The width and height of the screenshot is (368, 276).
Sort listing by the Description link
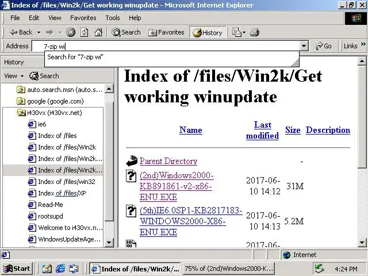point(328,130)
